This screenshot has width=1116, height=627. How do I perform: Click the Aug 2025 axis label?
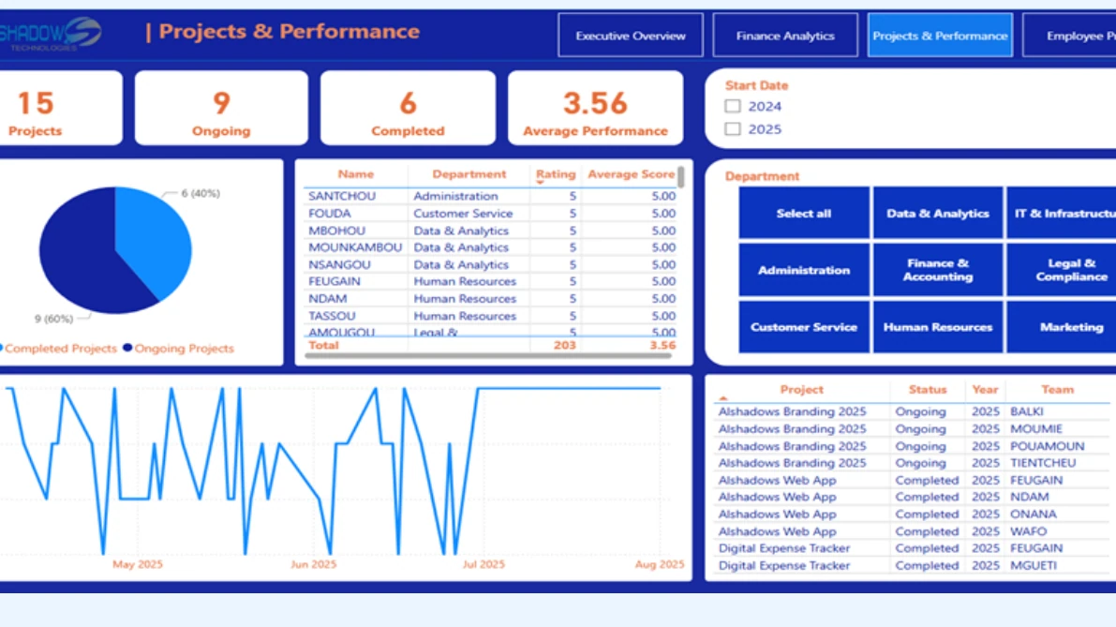point(659,564)
